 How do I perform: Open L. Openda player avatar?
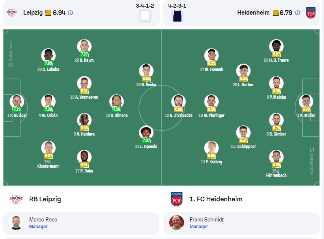[146, 133]
